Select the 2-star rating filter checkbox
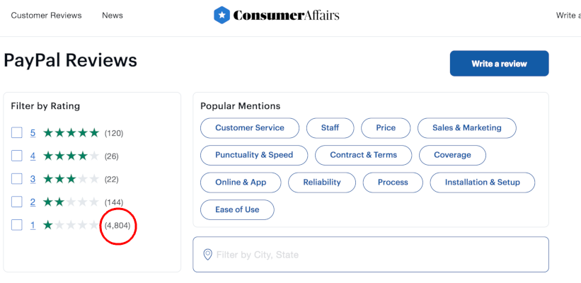 [17, 202]
